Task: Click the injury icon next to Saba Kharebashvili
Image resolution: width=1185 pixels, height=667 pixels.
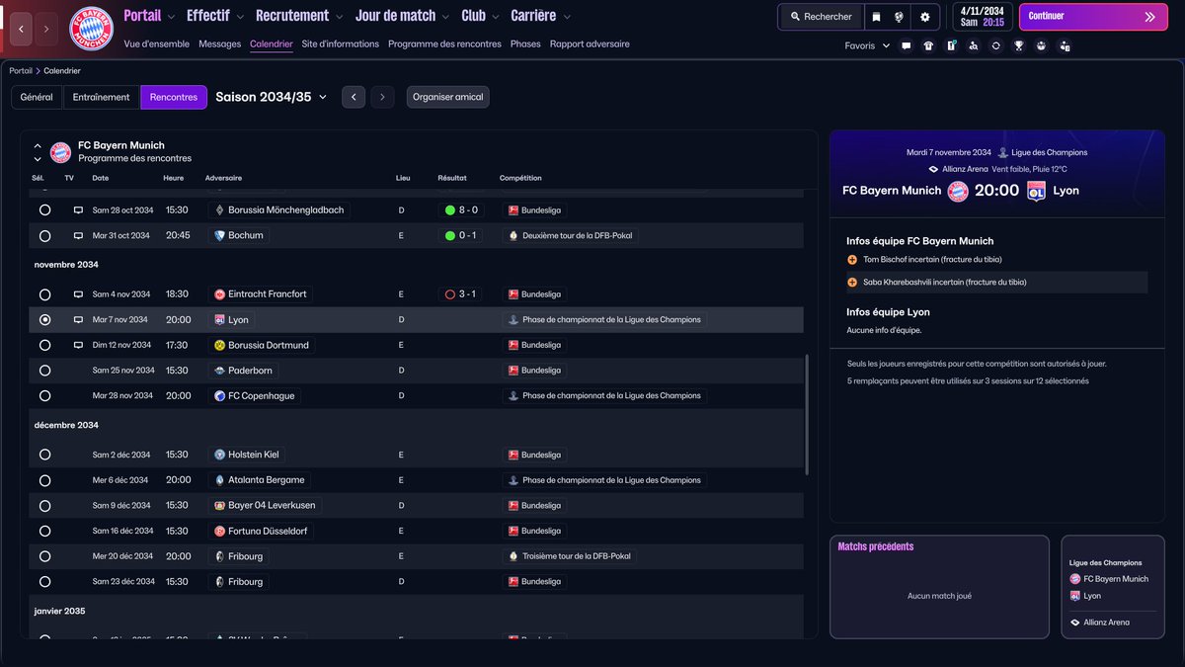Action: tap(852, 283)
